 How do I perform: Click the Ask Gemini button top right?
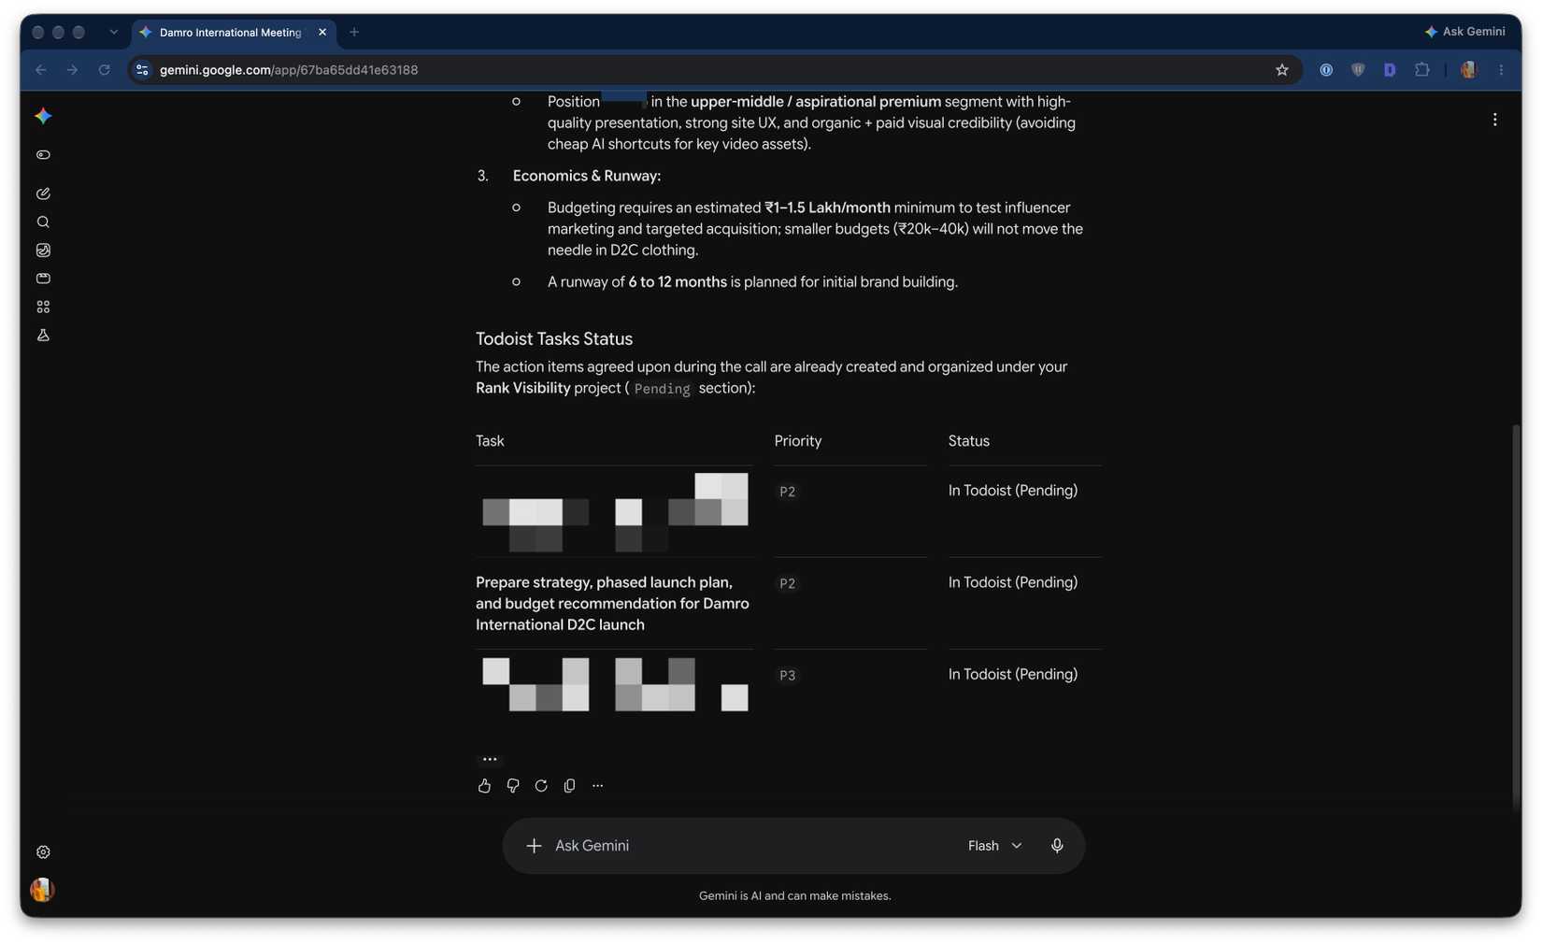click(x=1464, y=32)
